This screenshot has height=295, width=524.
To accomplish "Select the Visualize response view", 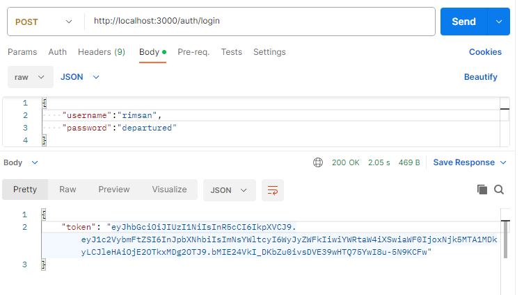I will coord(169,189).
